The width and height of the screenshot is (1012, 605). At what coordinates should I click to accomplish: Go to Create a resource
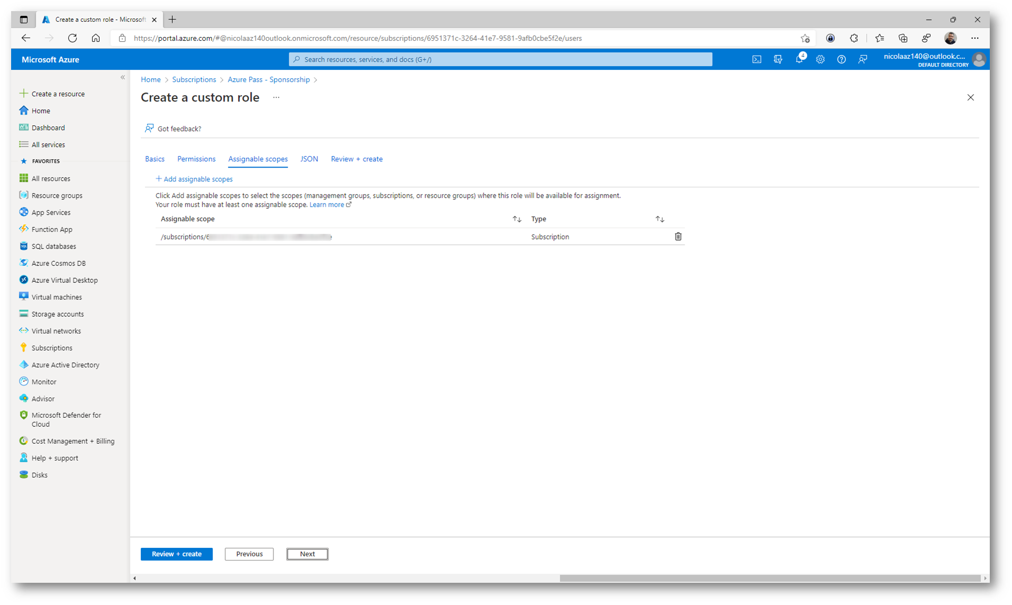pos(52,94)
